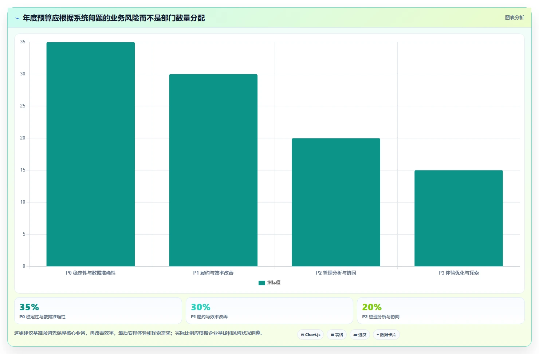Select the P1 履约与效率改善 bar
The image size is (539, 354).
point(213,170)
